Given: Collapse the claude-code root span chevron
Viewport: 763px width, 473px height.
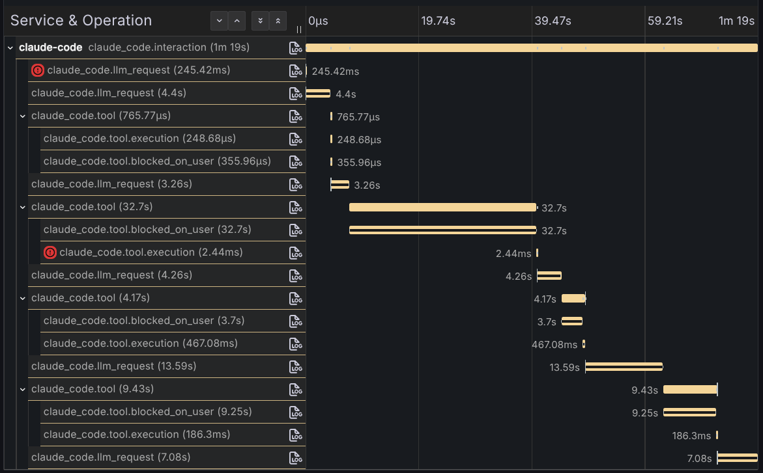Looking at the screenshot, I should [x=10, y=47].
